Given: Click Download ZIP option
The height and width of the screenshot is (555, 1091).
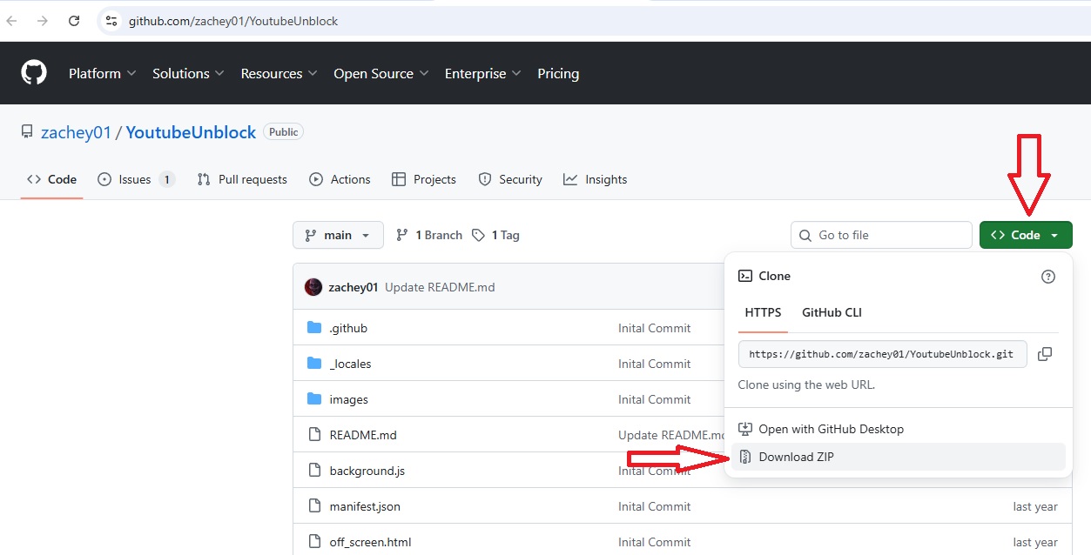Looking at the screenshot, I should coord(796,457).
